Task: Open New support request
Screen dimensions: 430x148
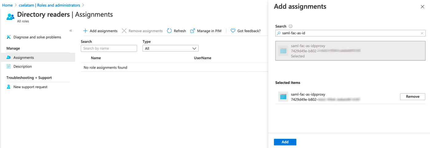Action: [x=30, y=87]
